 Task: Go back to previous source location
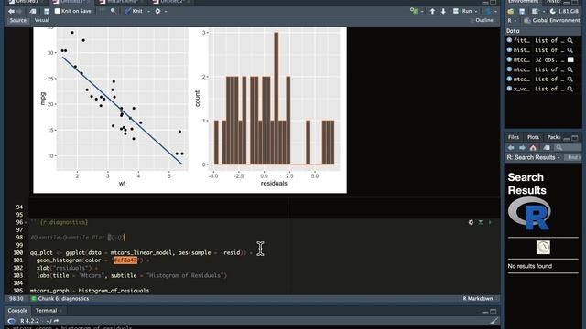[x=11, y=12]
